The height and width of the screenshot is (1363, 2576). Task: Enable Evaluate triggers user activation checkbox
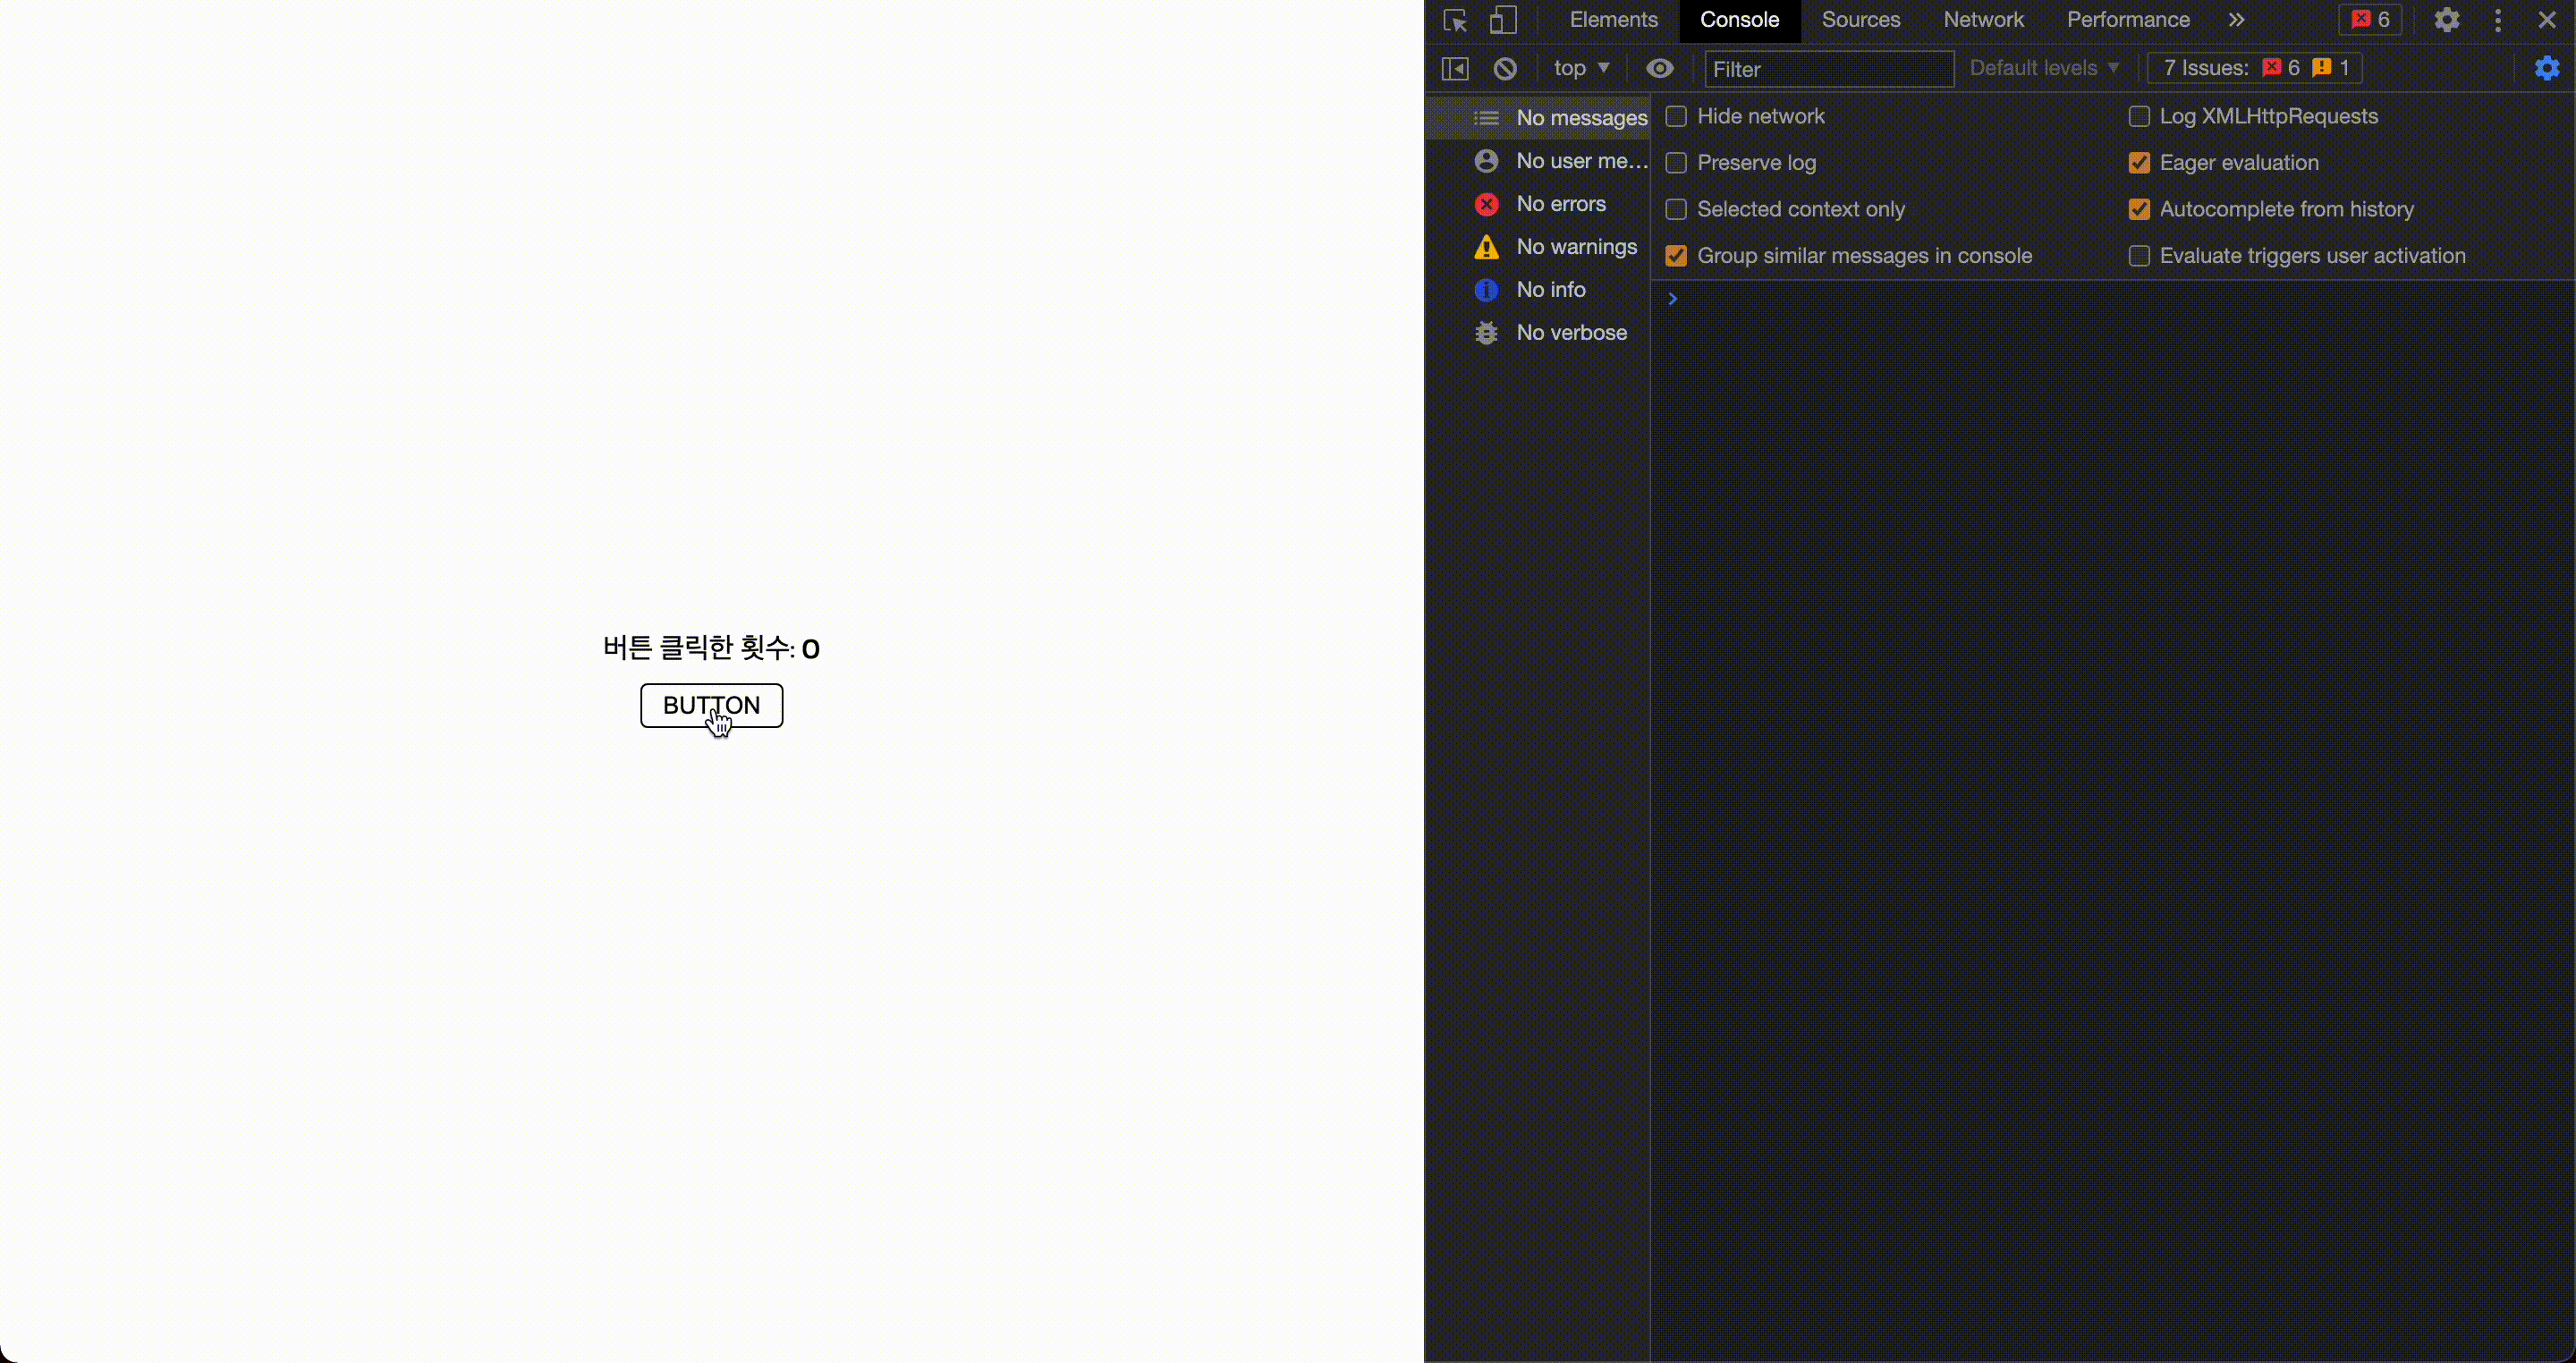click(x=2139, y=256)
